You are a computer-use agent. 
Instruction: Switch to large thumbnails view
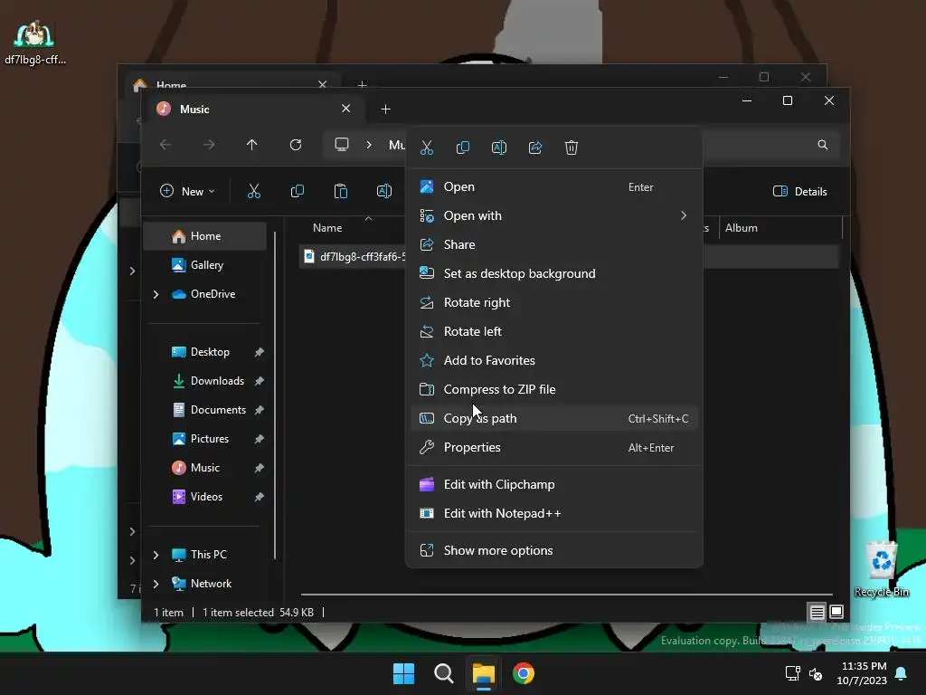836,613
